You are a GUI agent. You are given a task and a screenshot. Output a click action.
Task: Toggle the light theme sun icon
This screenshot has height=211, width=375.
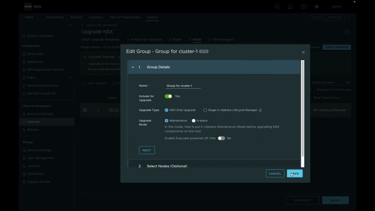tap(316, 6)
